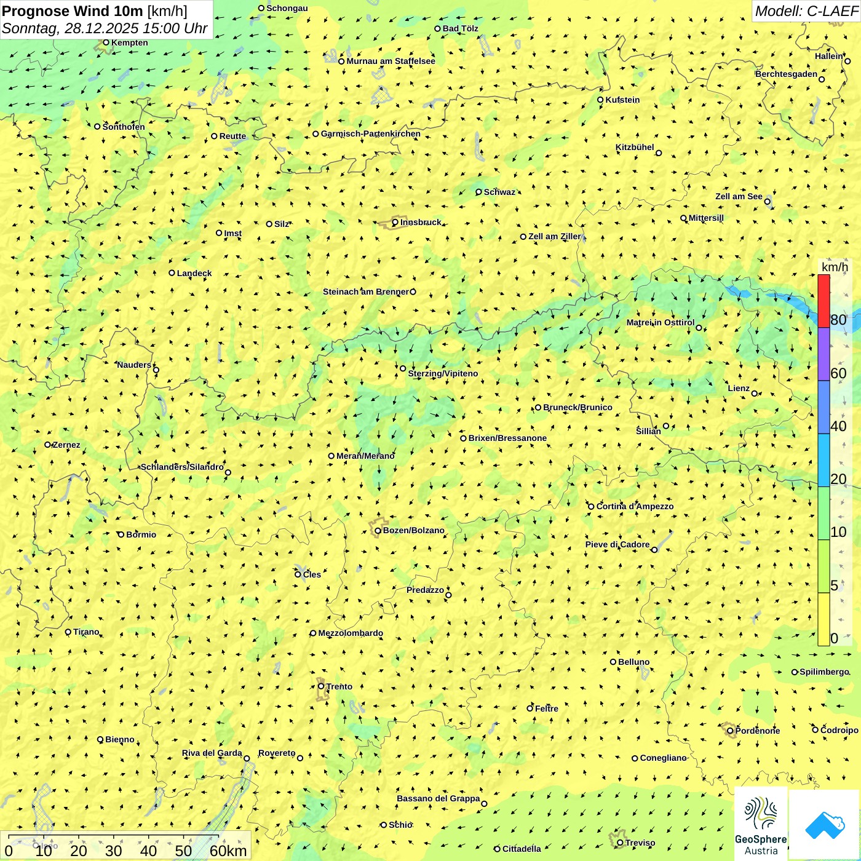This screenshot has width=861, height=861.
Task: Click the Belluno city label
Action: point(633,662)
